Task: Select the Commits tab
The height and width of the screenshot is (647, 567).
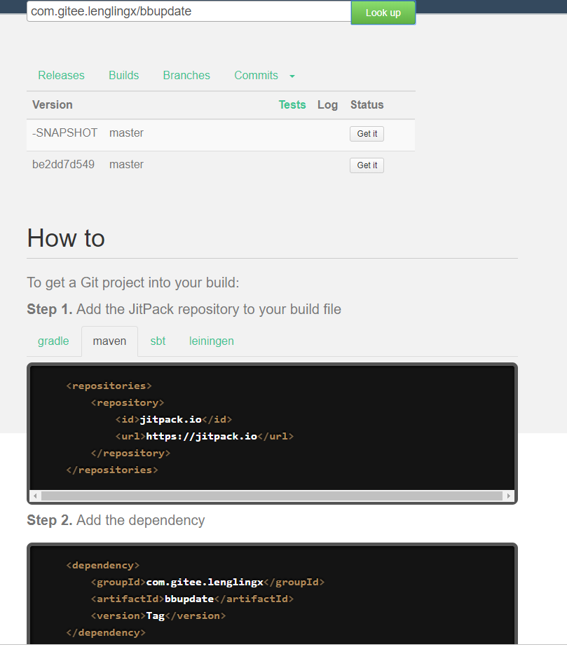Action: coord(257,75)
